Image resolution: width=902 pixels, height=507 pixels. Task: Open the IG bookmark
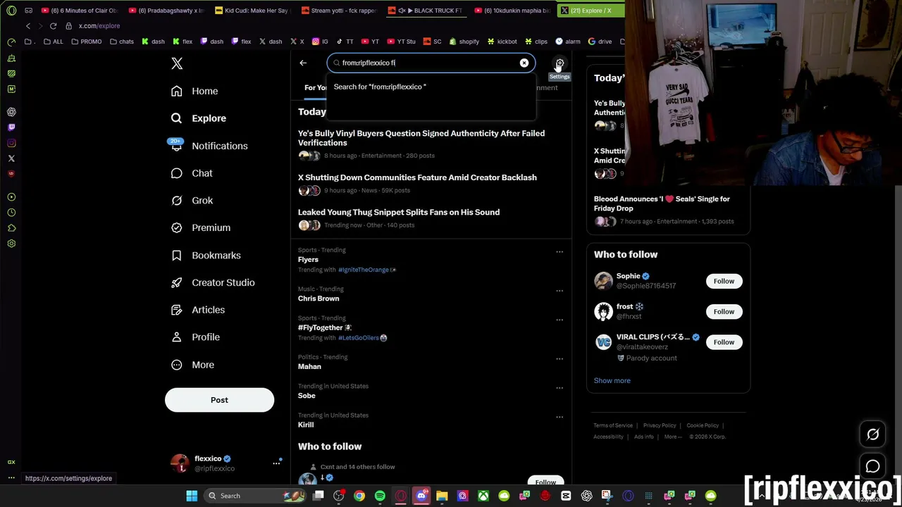point(320,42)
